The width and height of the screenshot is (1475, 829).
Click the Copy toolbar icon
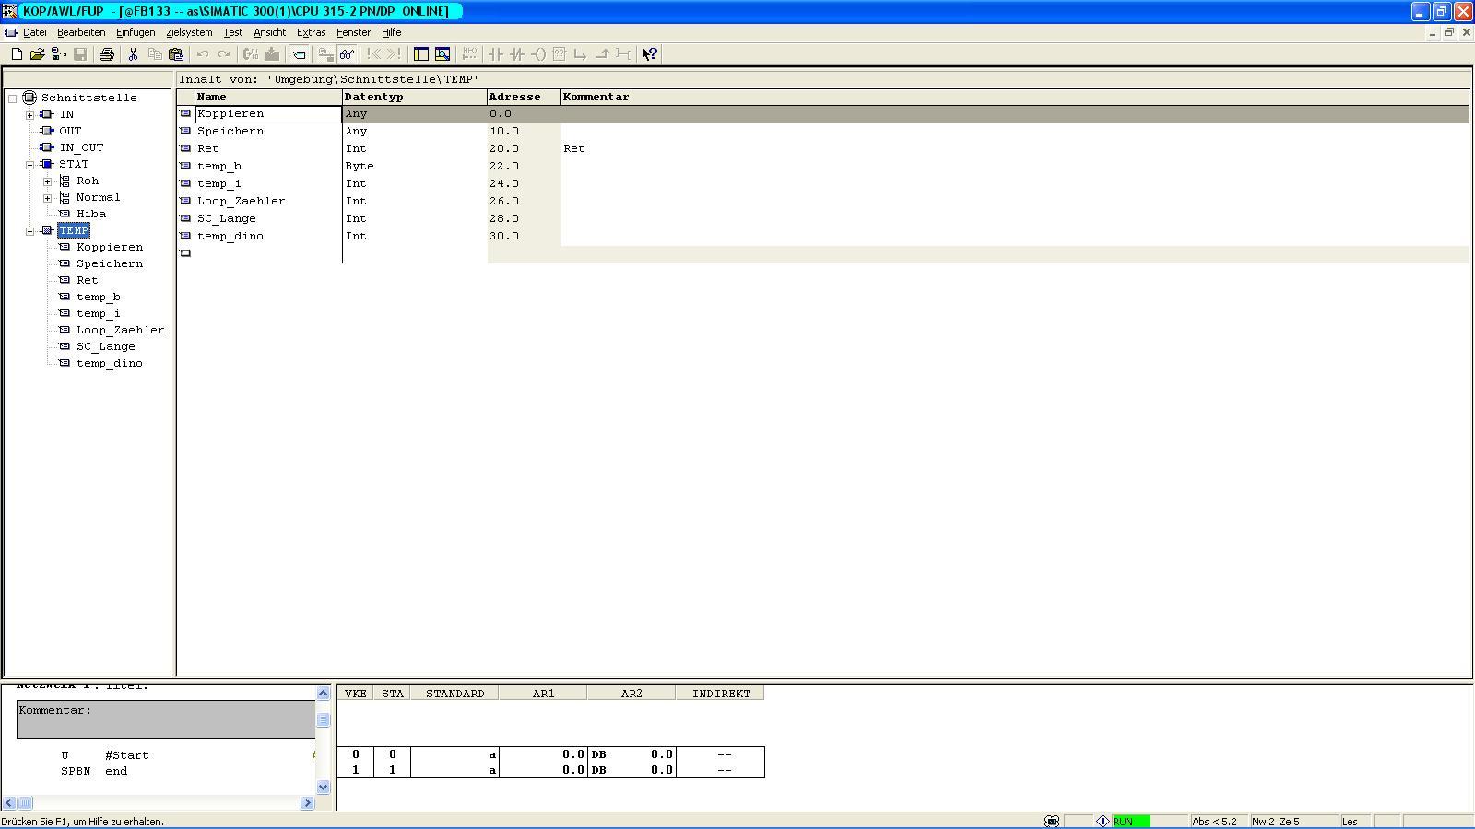(155, 54)
